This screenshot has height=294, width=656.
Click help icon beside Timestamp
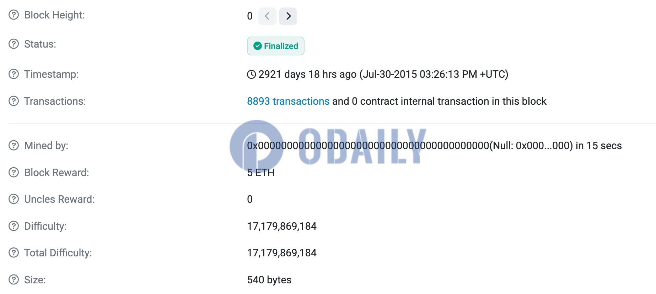pyautogui.click(x=14, y=74)
